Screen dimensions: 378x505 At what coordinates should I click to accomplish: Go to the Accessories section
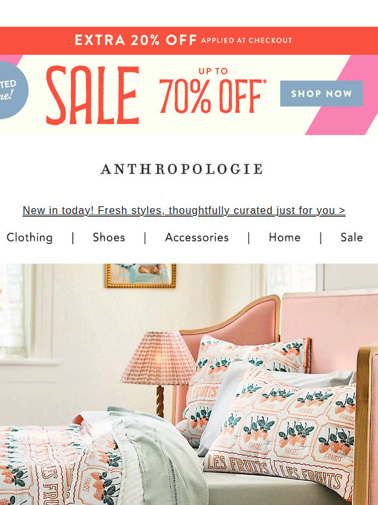coord(197,237)
